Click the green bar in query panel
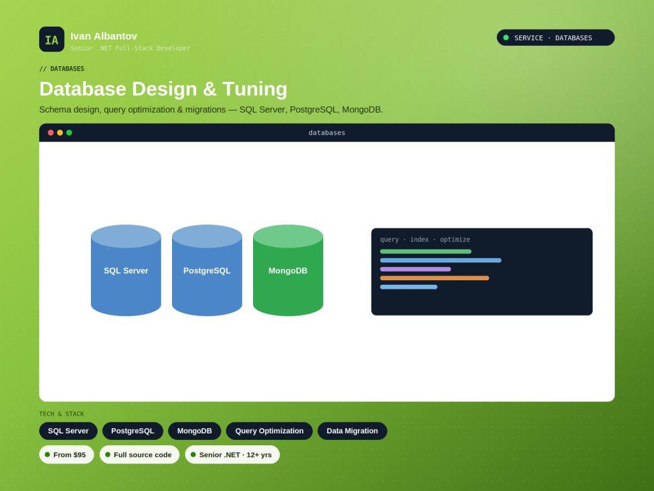The image size is (654, 491). coord(426,251)
